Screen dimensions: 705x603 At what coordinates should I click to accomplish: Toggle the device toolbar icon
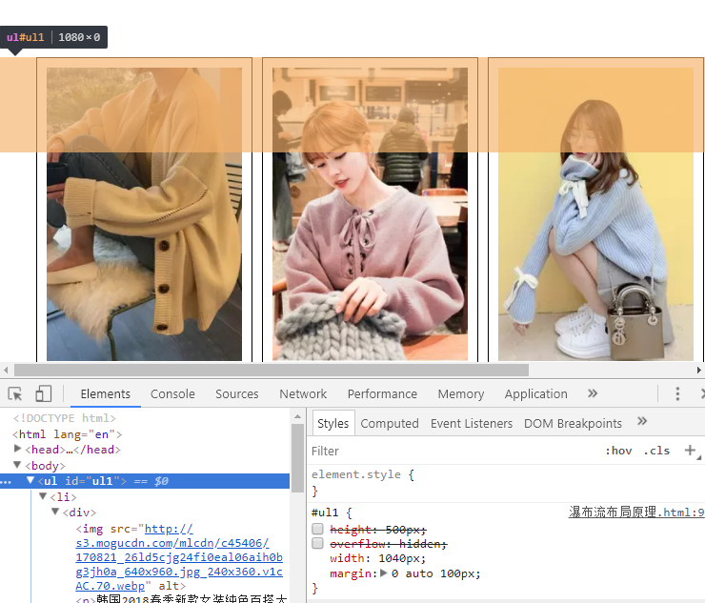coord(43,394)
